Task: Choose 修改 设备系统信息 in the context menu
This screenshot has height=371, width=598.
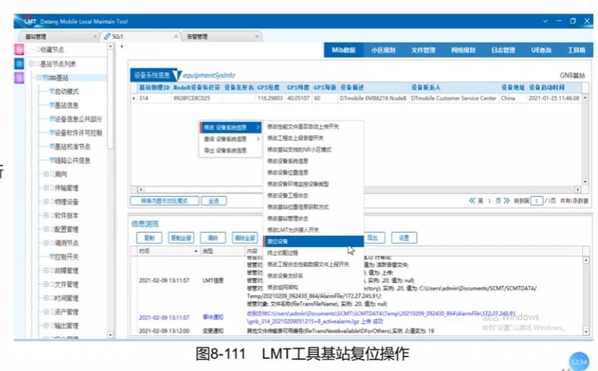Action: click(x=231, y=127)
